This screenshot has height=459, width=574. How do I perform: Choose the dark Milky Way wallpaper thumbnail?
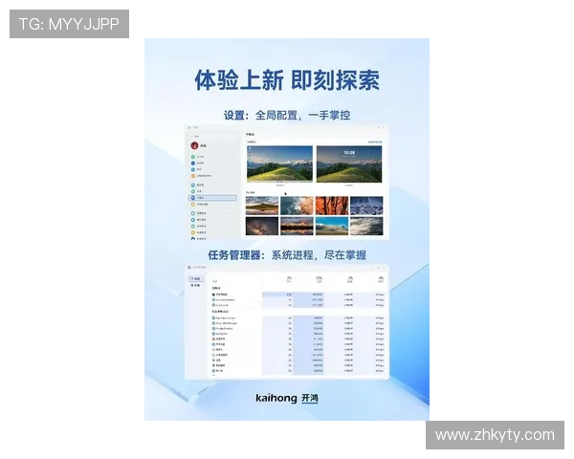pyautogui.click(x=262, y=226)
